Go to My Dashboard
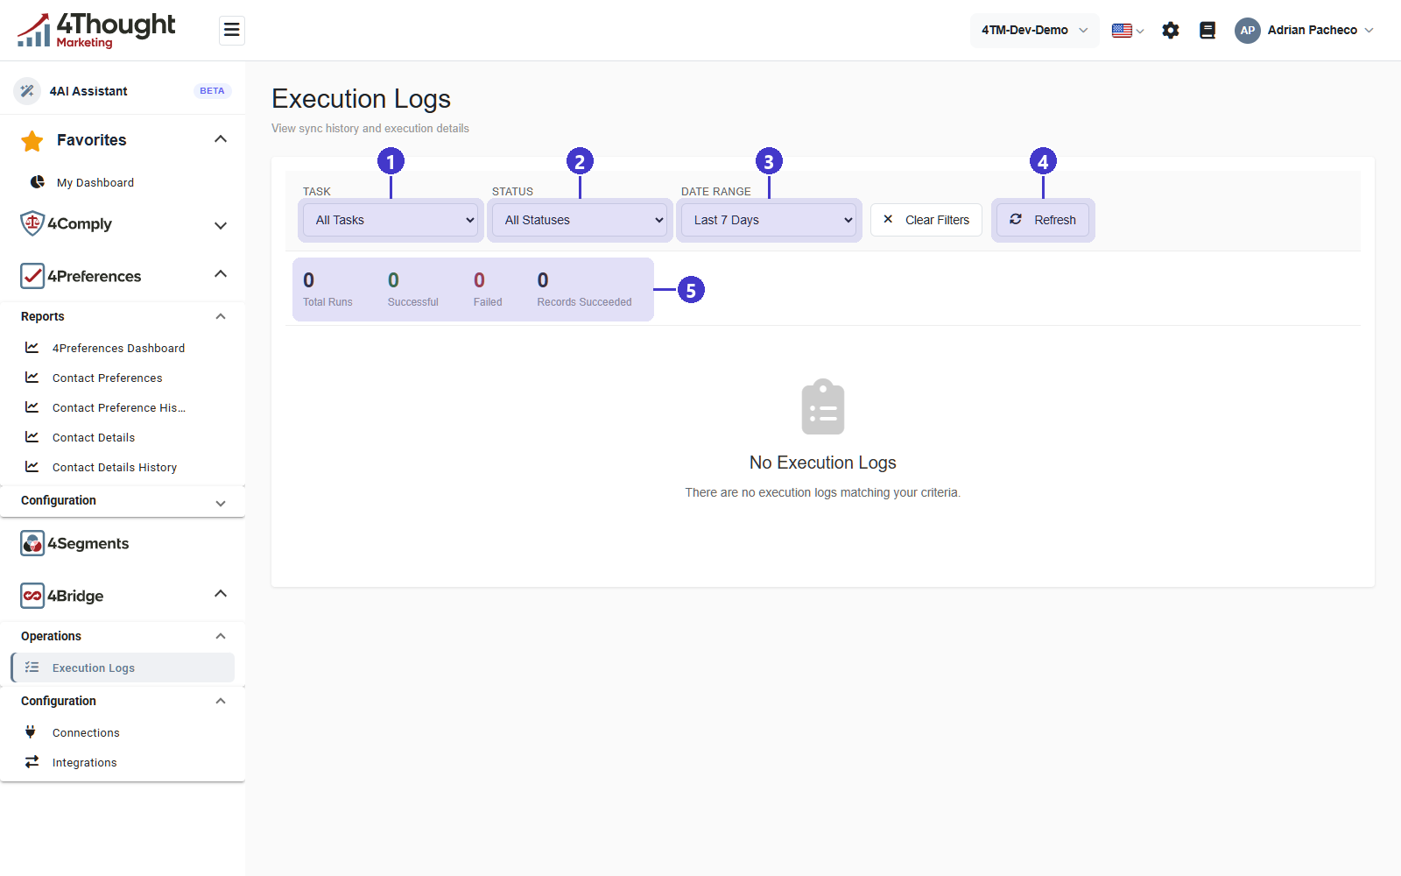The width and height of the screenshot is (1401, 876). 95,182
